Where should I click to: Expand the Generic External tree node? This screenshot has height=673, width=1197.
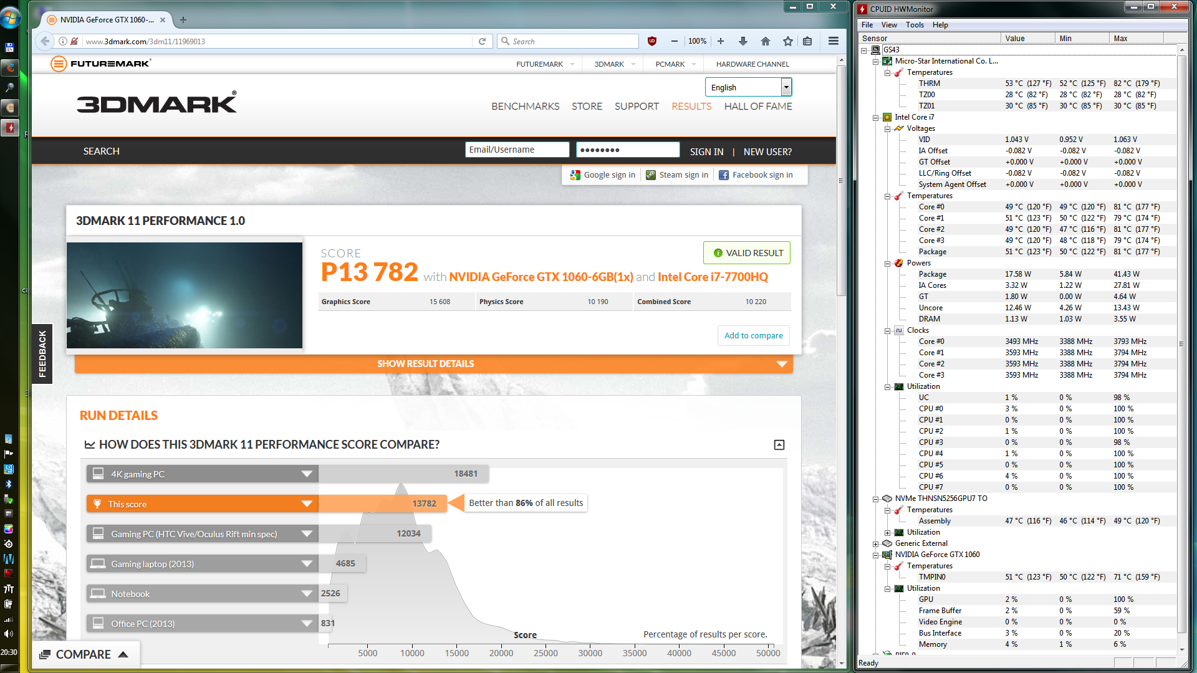875,544
